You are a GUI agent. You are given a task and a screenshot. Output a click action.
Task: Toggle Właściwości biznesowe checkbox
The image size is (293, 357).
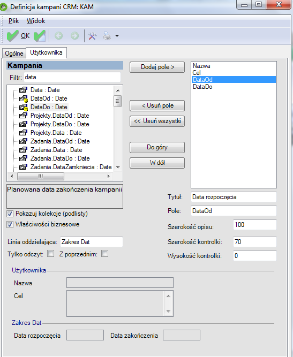point(10,224)
